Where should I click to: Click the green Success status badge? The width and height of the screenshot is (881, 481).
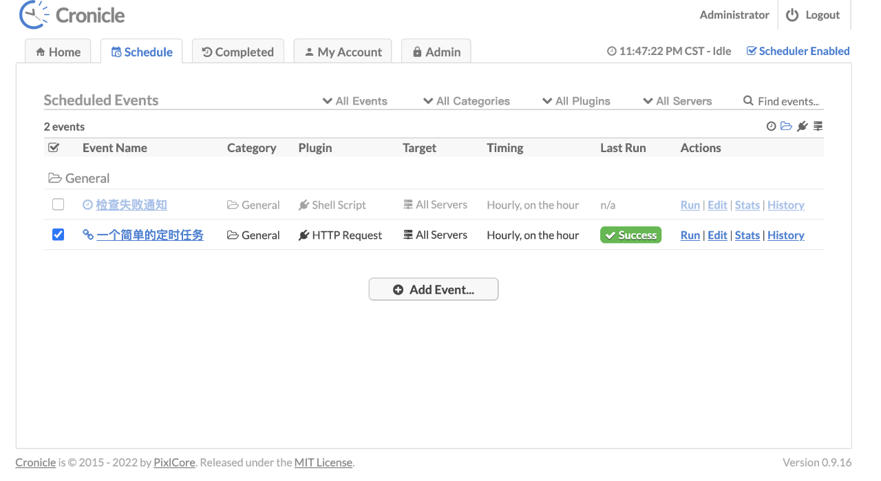click(630, 235)
